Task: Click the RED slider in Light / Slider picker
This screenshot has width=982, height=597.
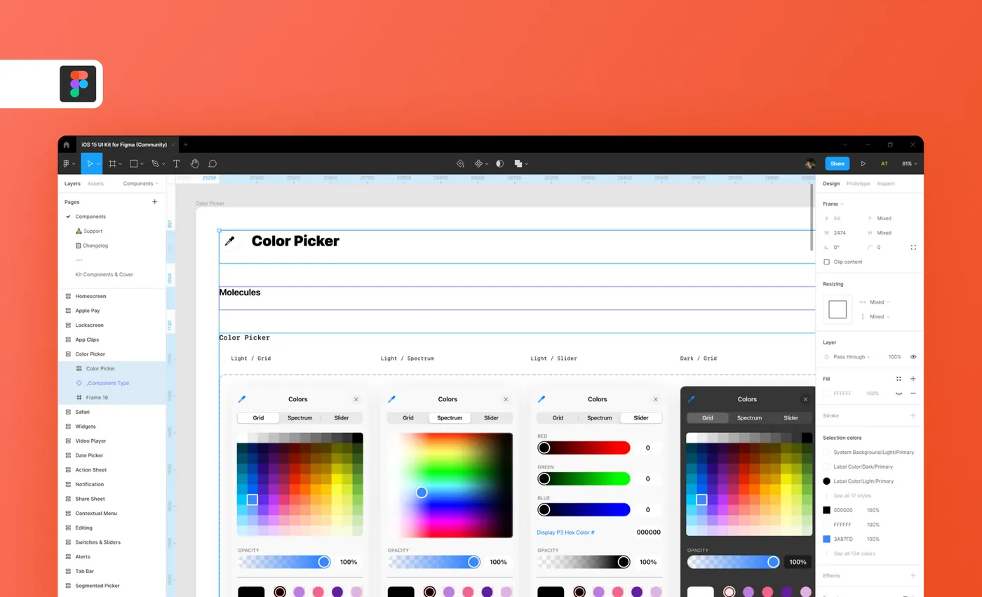Action: (584, 448)
